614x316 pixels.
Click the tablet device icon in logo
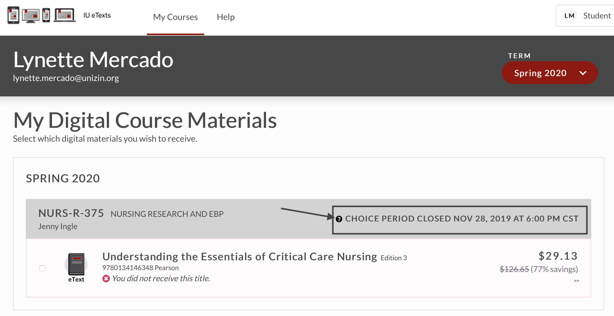click(13, 15)
